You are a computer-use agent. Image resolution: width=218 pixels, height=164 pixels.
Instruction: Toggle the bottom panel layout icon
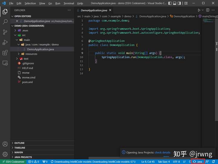pyautogui.click(x=174, y=3)
